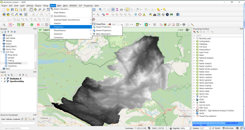
Task: Click the Browser panel down scroll arrow
Action: pyautogui.click(x=35, y=69)
